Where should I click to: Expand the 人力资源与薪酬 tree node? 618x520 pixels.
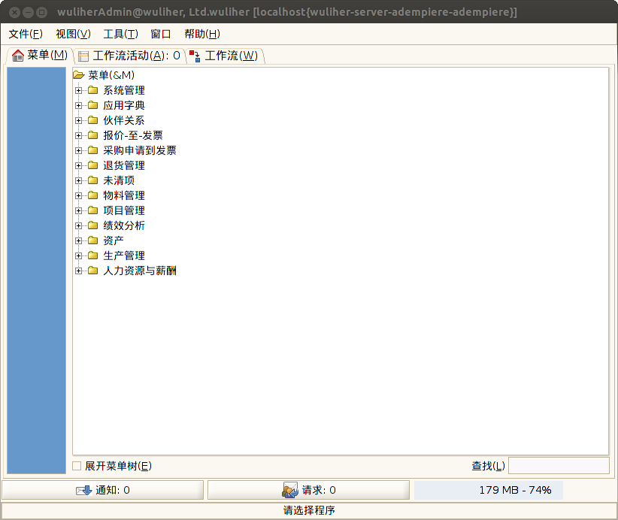[79, 271]
